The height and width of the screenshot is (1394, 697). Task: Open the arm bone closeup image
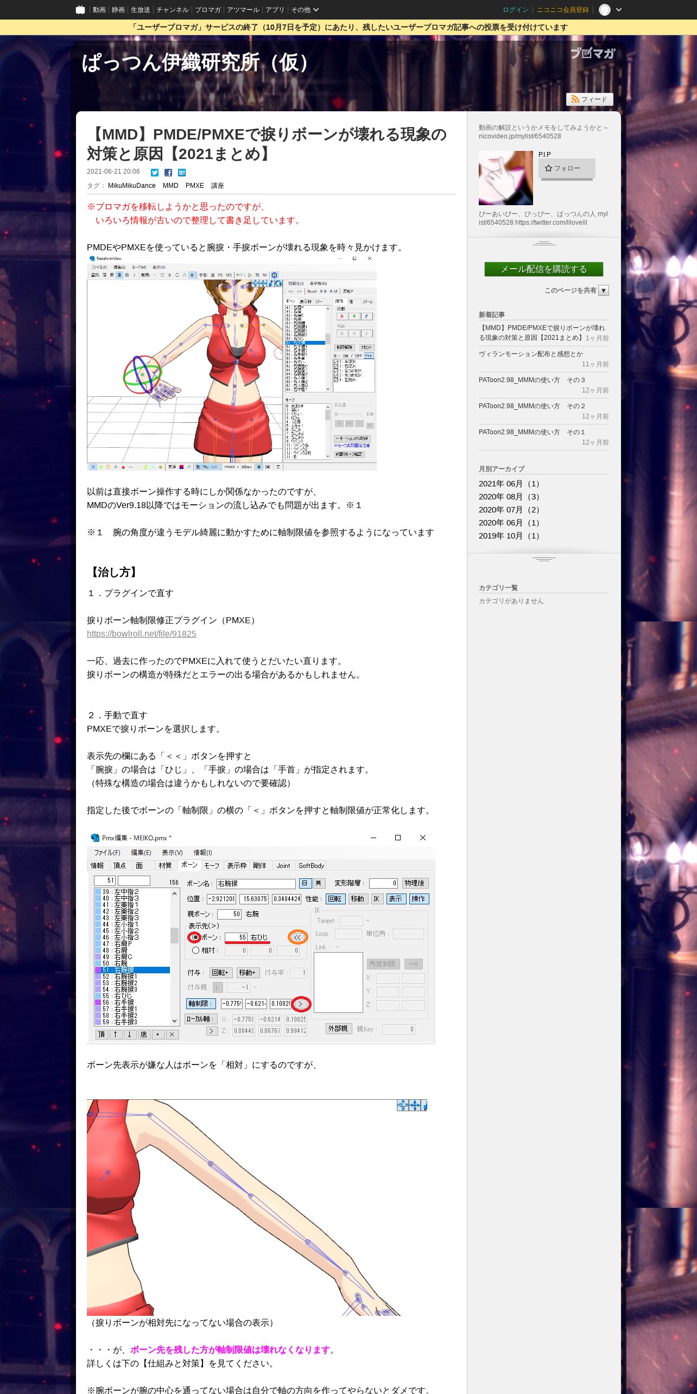click(257, 1207)
